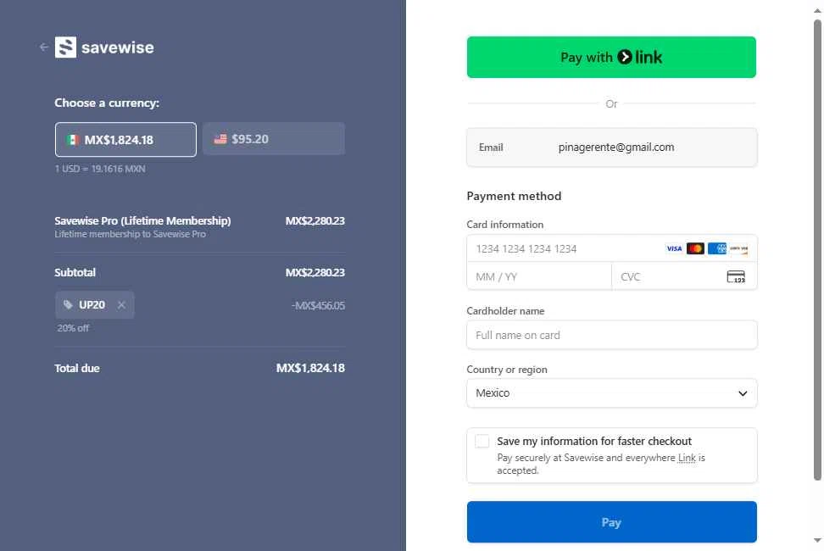Click the page vertical scrollbar
This screenshot has width=824, height=551.
point(818,250)
